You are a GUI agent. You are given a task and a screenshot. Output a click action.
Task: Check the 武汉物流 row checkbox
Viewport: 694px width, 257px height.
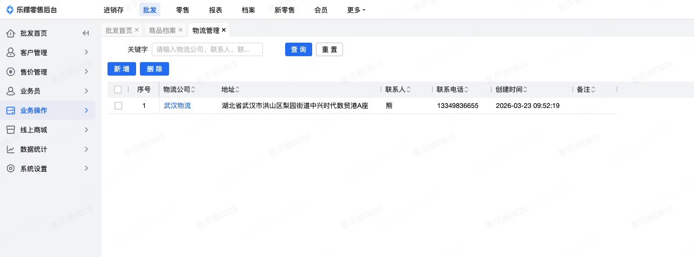pyautogui.click(x=118, y=106)
